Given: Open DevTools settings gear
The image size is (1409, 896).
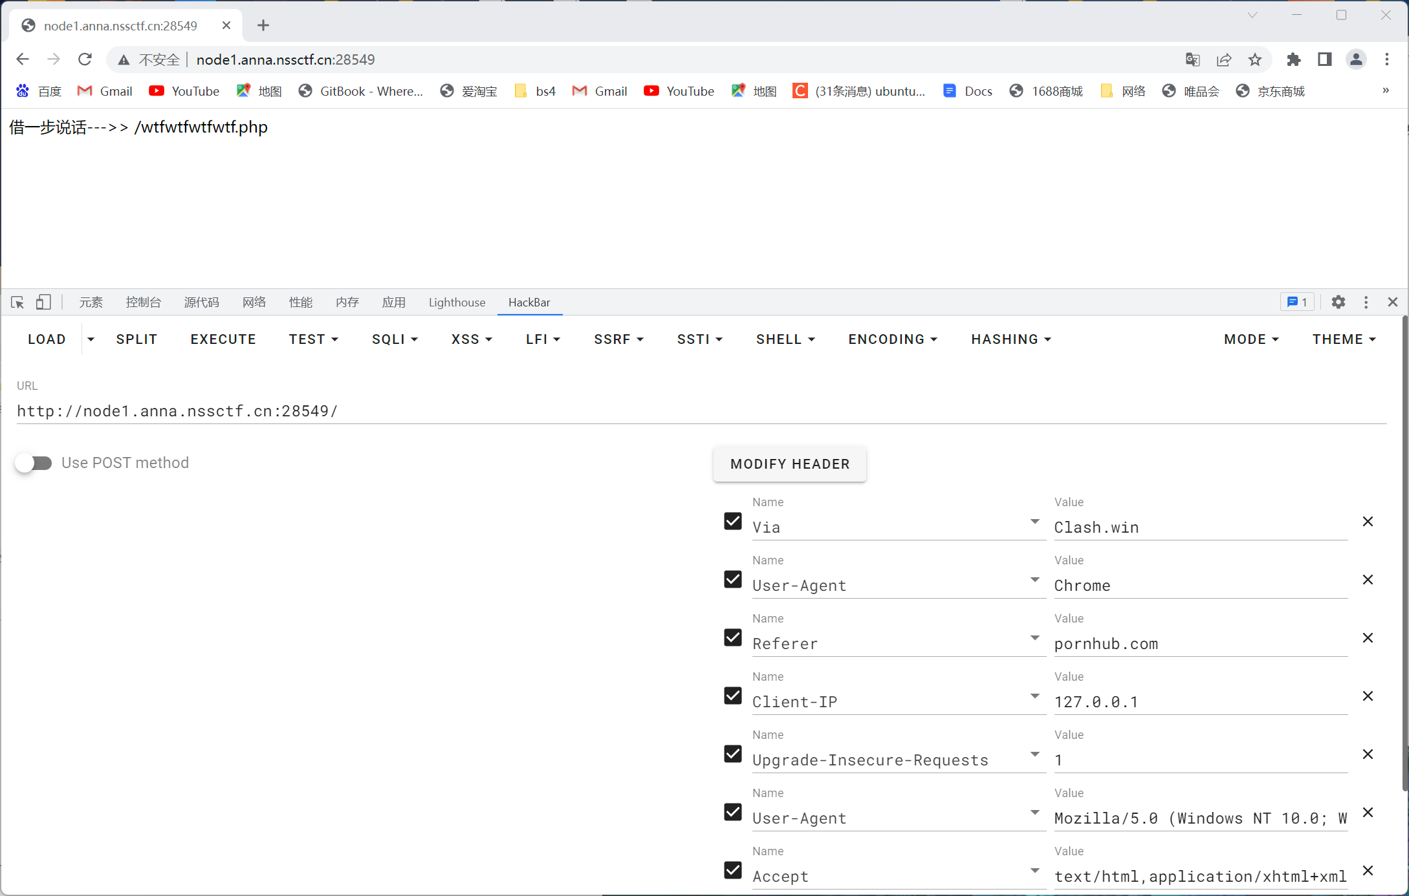Looking at the screenshot, I should (x=1338, y=302).
